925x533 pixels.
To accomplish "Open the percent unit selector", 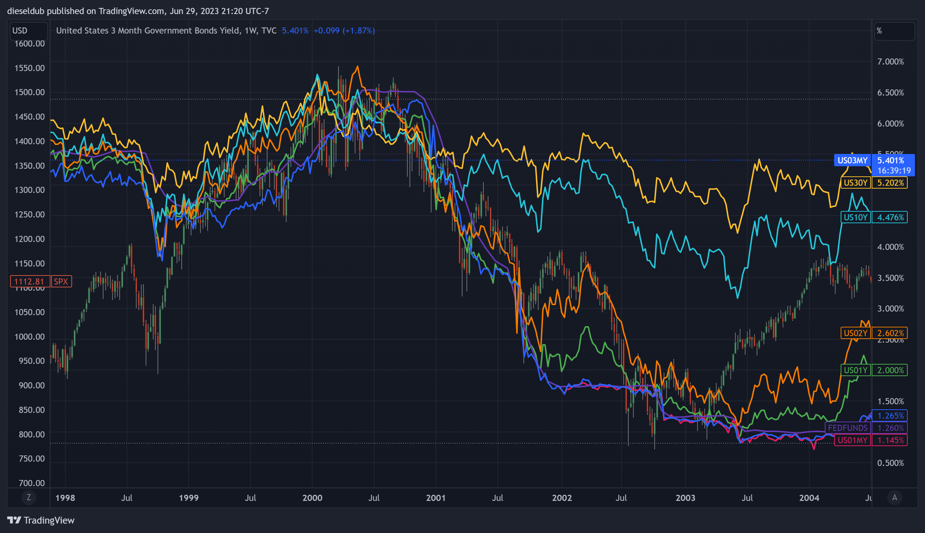I will pyautogui.click(x=895, y=31).
